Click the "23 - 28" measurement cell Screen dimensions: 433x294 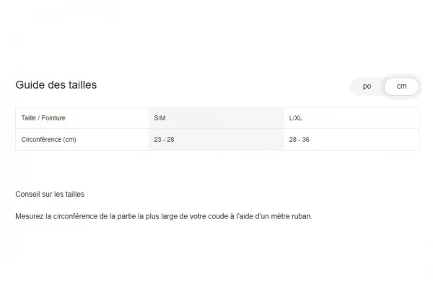(x=165, y=139)
